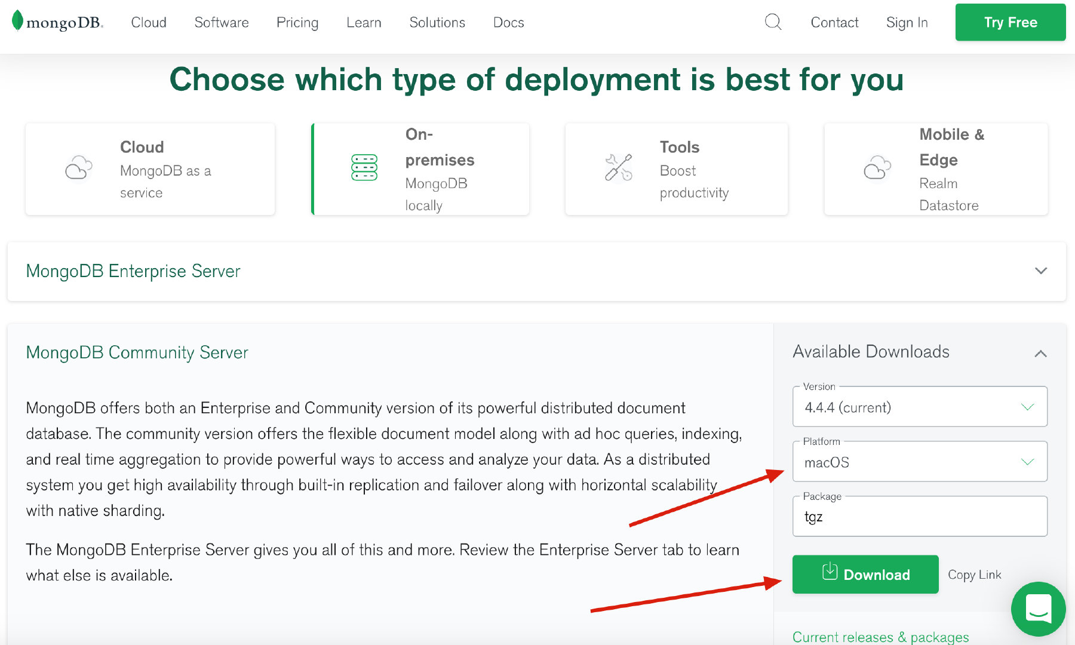Open the Learn menu

[x=364, y=23]
